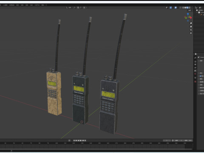This screenshot has height=153, width=204.
Task: Toggle X-ray mode
Action: coord(180,8)
